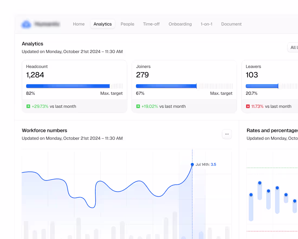Viewport: 298px width, 239px height.
Task: Open the 1-on-1 tab
Action: point(206,24)
